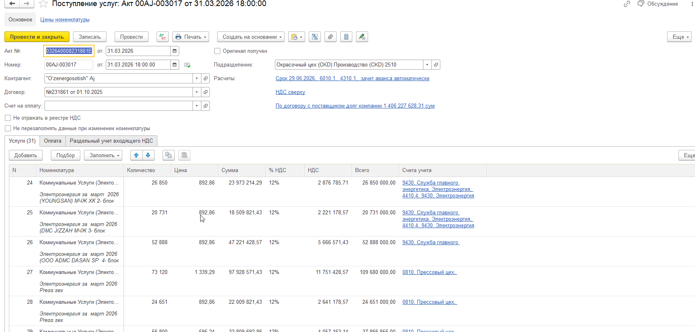Open the reports icon dropdown after Создать на основании
Screen dimensions: 695x332
pos(297,37)
